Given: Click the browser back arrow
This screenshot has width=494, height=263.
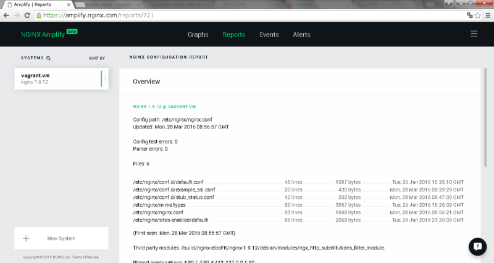Looking at the screenshot, I should tap(6, 15).
